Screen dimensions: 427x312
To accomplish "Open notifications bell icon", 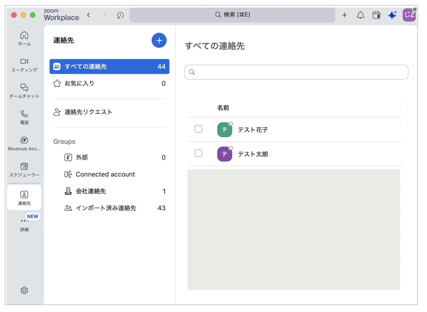I will (x=360, y=15).
